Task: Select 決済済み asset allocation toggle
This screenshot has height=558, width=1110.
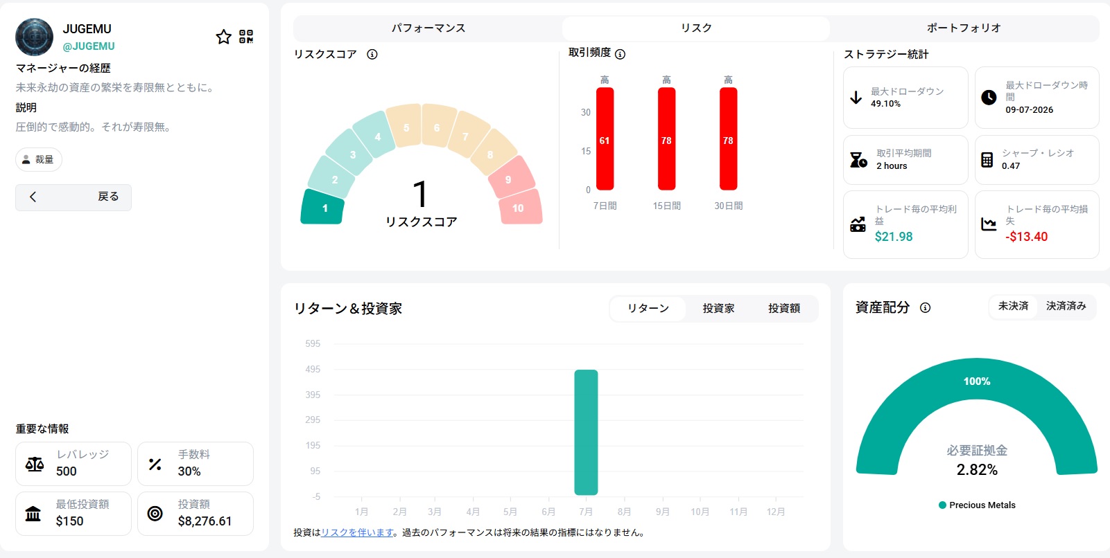Action: coord(1066,306)
